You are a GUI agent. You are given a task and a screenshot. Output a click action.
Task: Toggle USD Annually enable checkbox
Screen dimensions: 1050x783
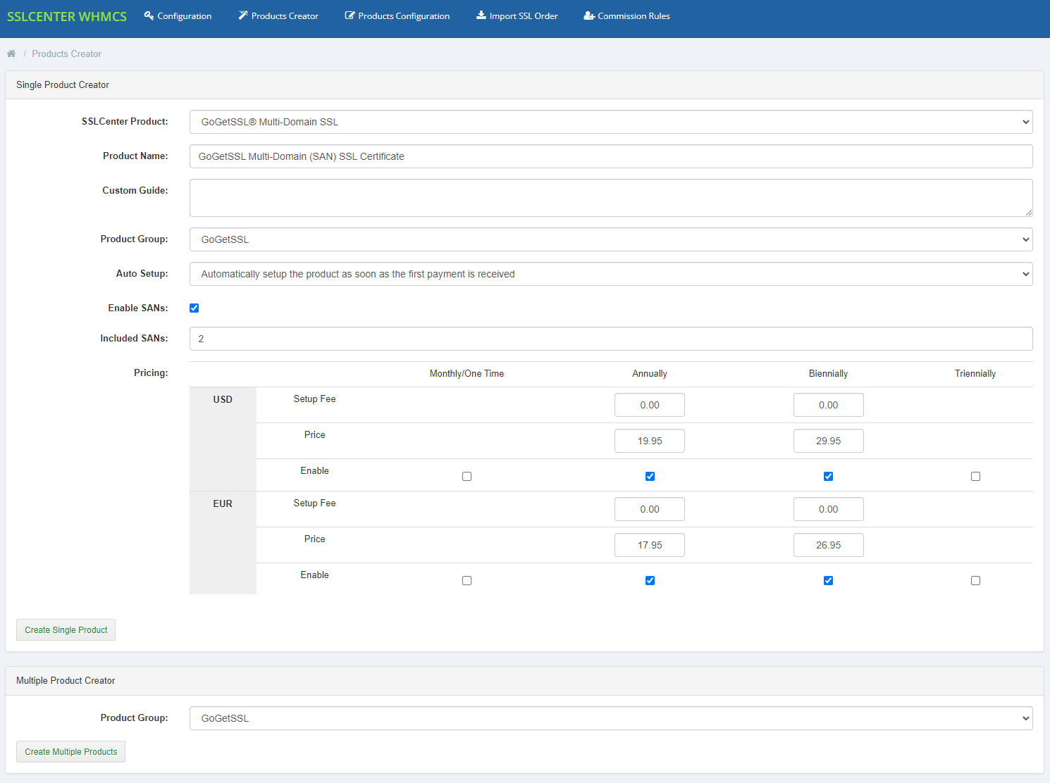point(650,477)
